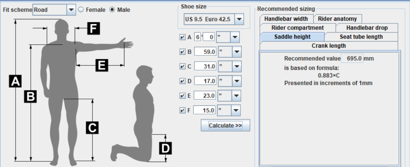Screen dimensions: 410x167
Task: Open the Fit scheme Road dropdown
Action: [71, 10]
